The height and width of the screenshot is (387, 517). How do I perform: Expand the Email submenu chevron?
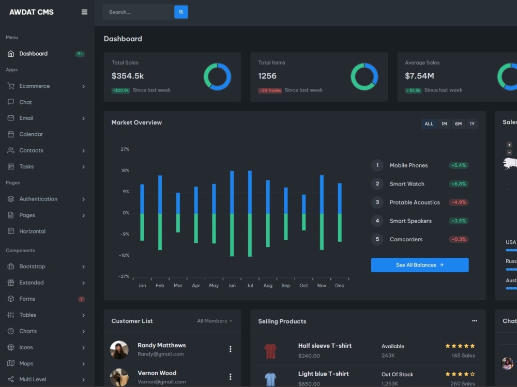click(83, 118)
